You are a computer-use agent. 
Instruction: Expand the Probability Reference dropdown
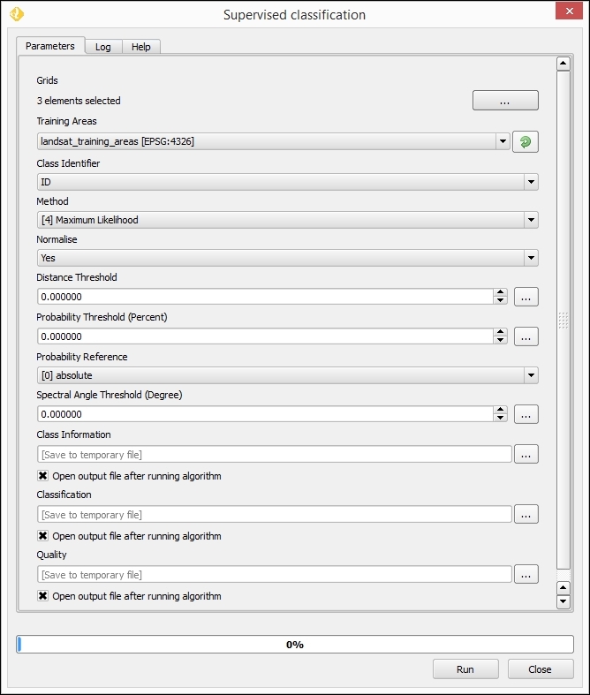tap(530, 375)
